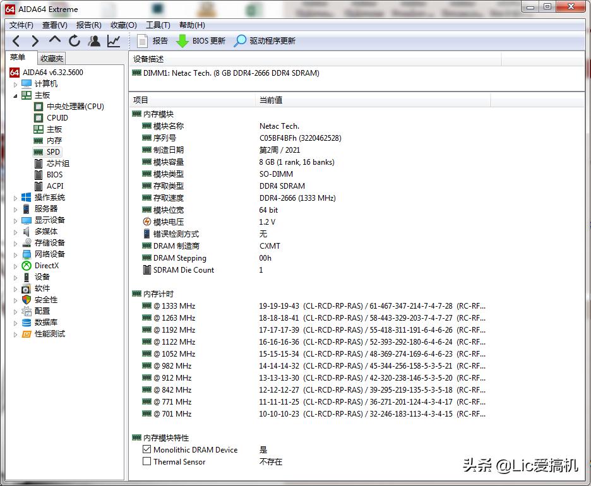This screenshot has height=486, width=591.
Task: Click the 服务器 server icon
Action: pos(27,209)
